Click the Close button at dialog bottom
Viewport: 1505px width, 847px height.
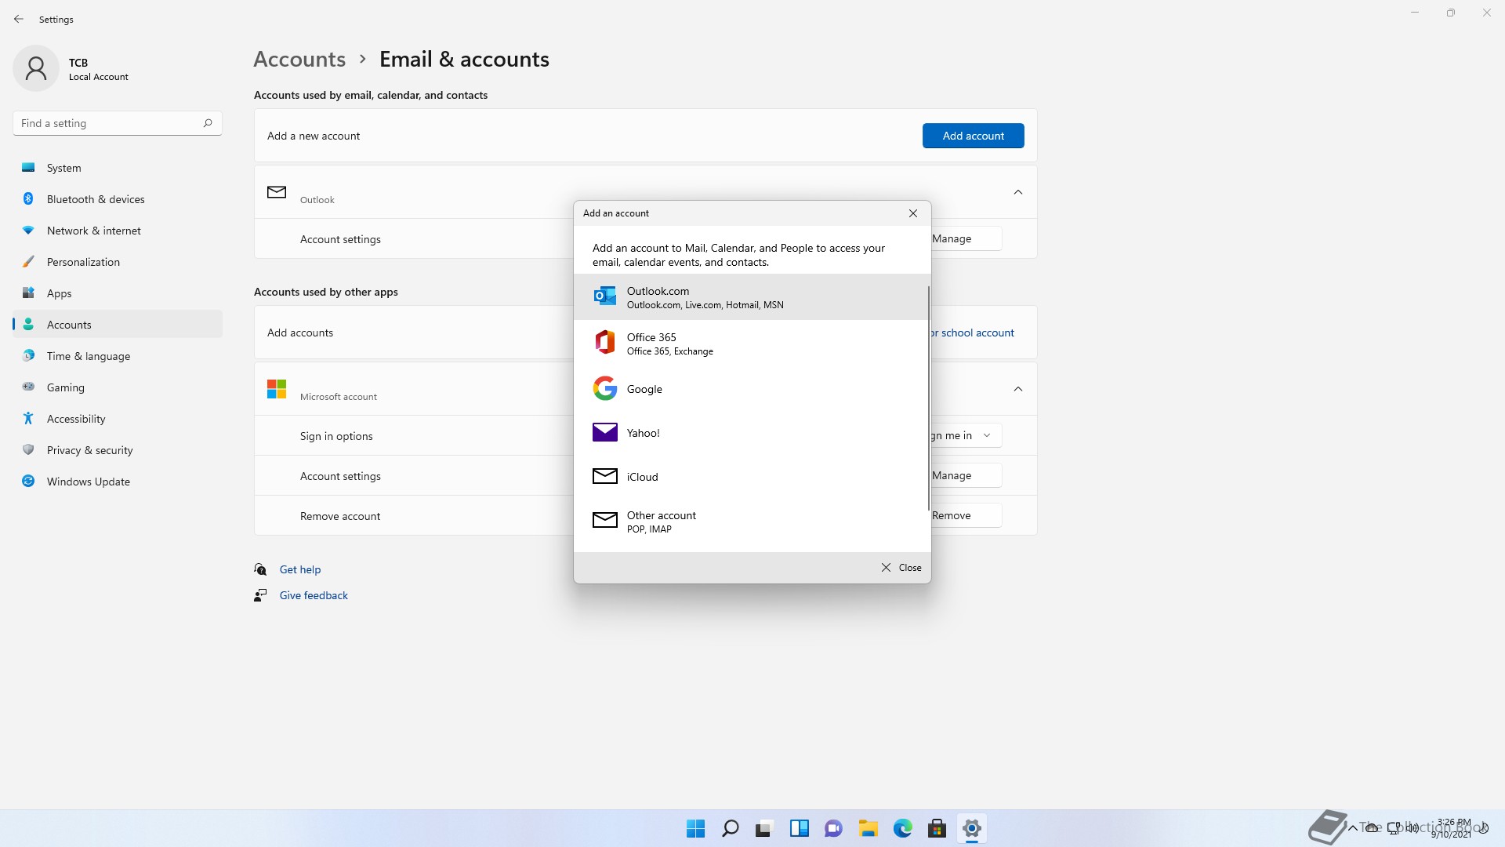901,567
